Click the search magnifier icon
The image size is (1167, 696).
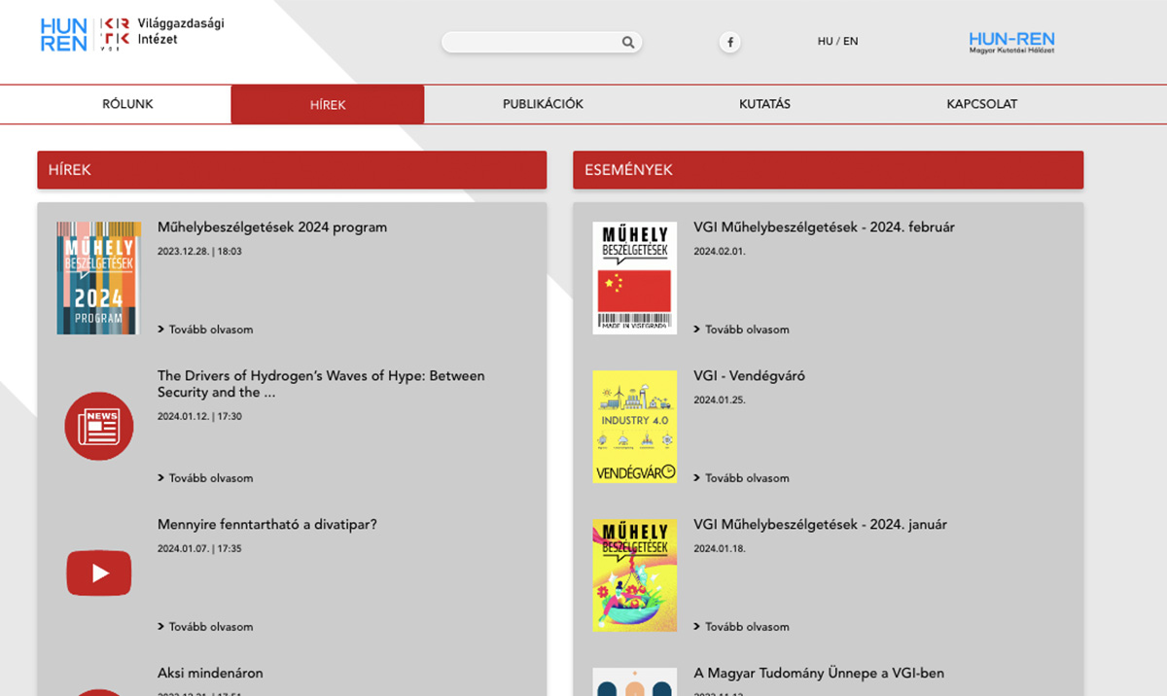[628, 42]
